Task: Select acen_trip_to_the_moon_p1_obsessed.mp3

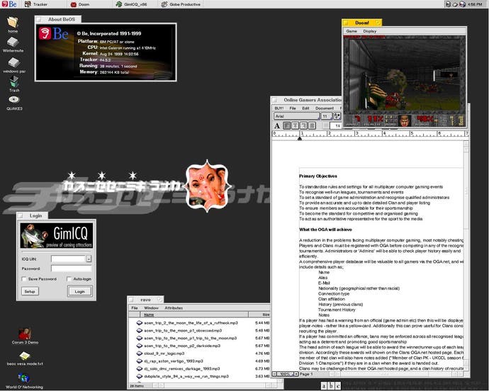Action: tap(183, 331)
